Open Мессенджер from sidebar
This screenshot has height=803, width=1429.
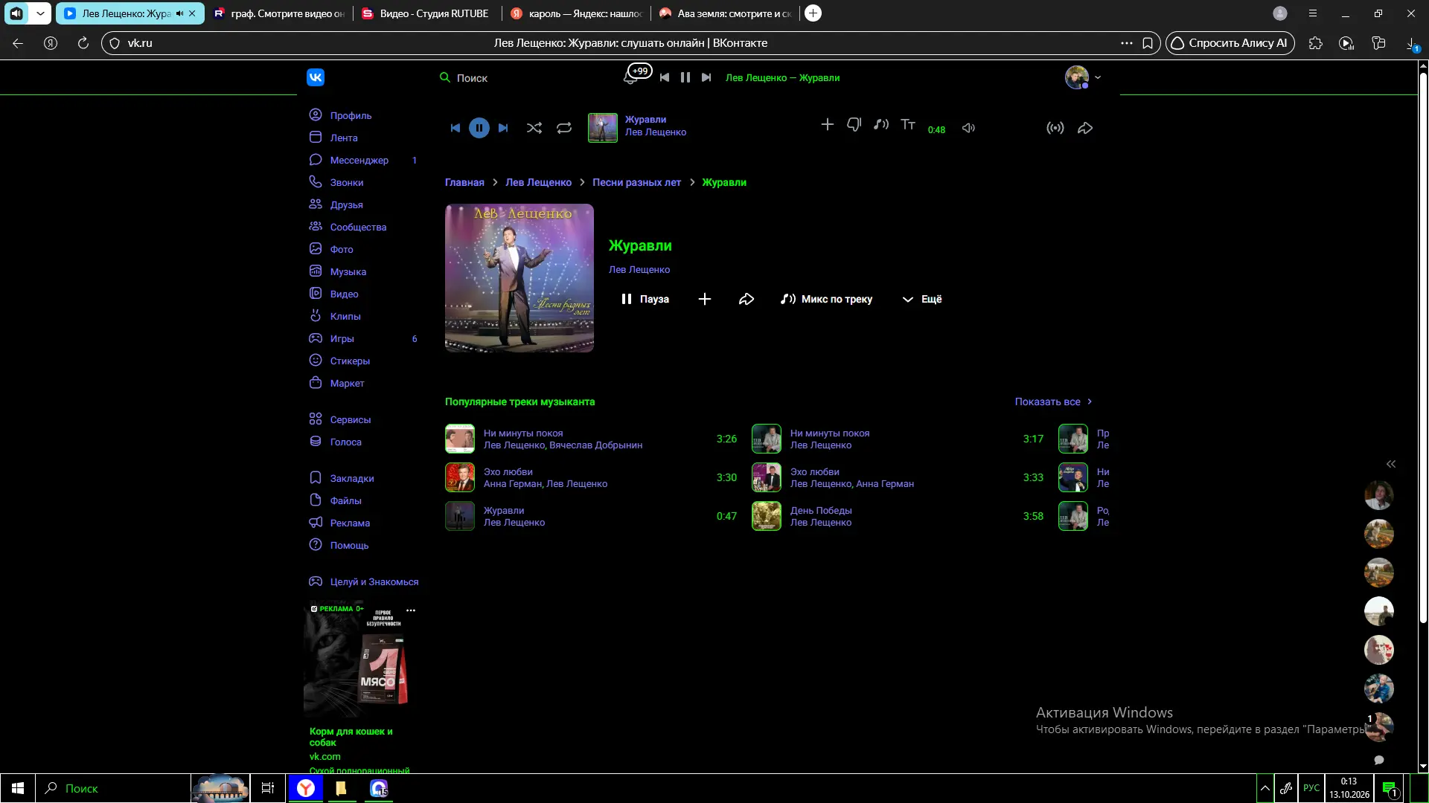click(x=359, y=160)
